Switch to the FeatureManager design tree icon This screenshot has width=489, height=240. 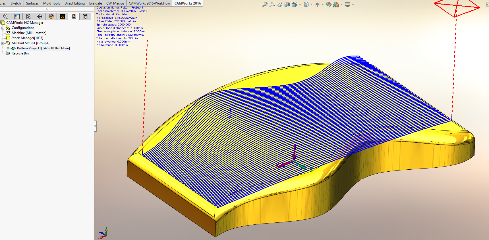click(6, 16)
